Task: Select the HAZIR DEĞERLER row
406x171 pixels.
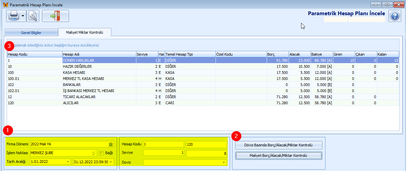Action: click(x=203, y=66)
